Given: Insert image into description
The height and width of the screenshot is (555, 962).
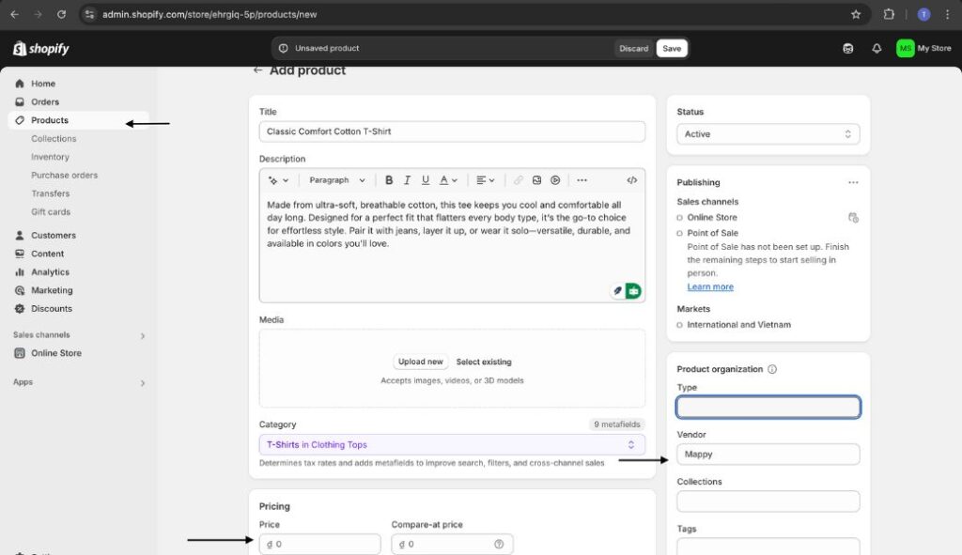Looking at the screenshot, I should (x=536, y=180).
